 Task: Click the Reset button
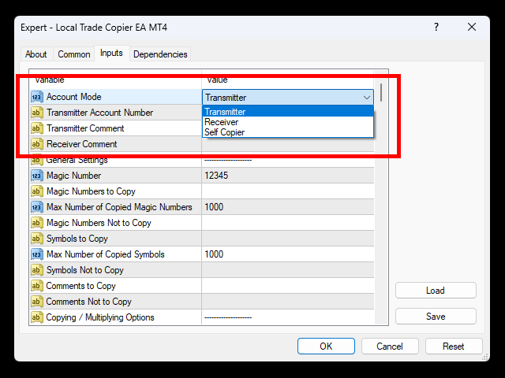coord(453,346)
